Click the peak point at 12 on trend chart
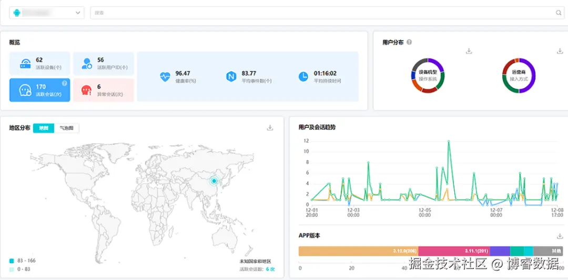The height and width of the screenshot is (280, 568). click(449, 141)
